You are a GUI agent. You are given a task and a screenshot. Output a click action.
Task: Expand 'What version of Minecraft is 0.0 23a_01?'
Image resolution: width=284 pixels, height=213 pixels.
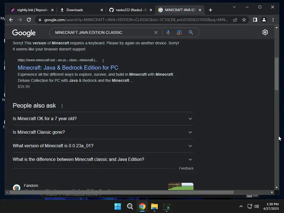103,146
